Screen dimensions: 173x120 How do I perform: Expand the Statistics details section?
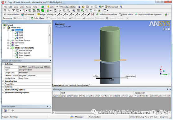[x=3, y=87]
